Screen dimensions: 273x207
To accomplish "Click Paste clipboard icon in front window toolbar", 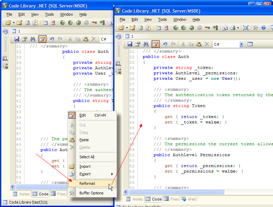I will [199, 44].
